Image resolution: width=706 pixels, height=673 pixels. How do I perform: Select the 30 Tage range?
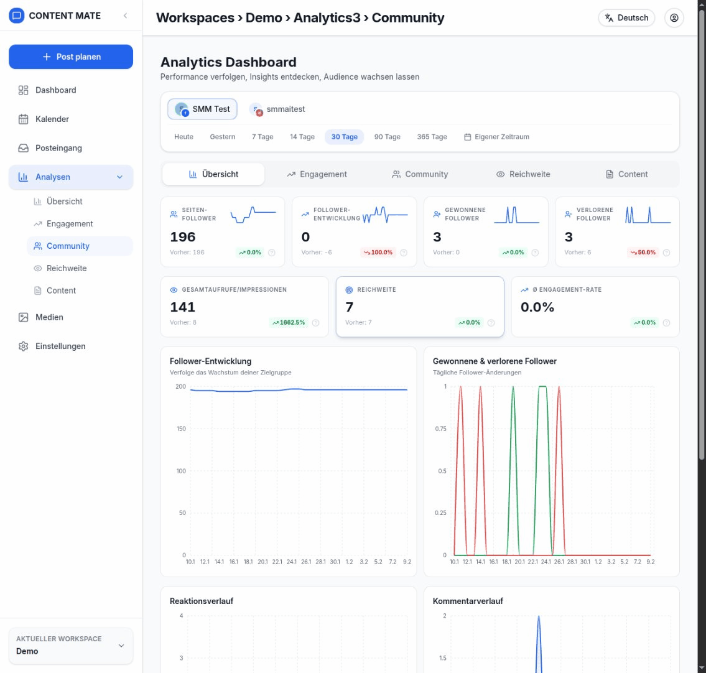345,137
